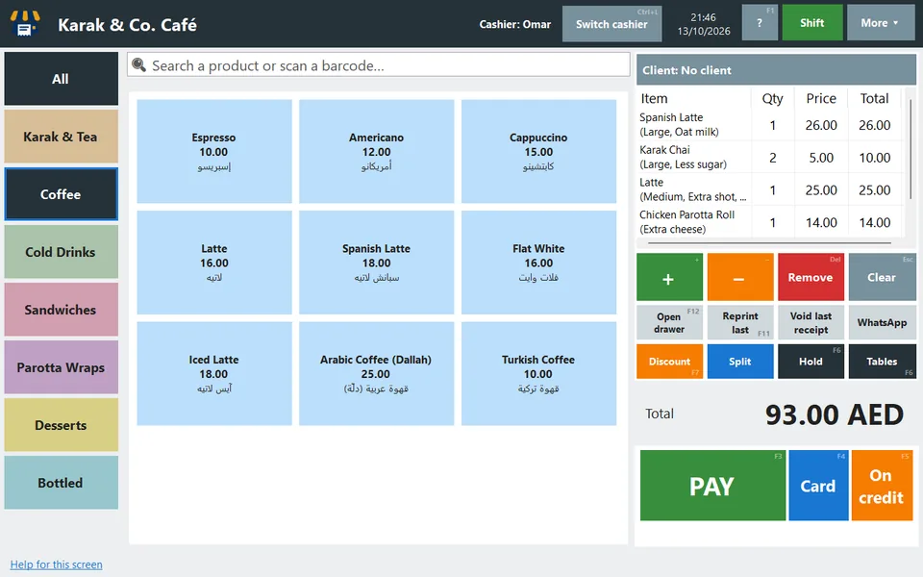Click the Price column header
The width and height of the screenshot is (923, 577).
(x=821, y=98)
